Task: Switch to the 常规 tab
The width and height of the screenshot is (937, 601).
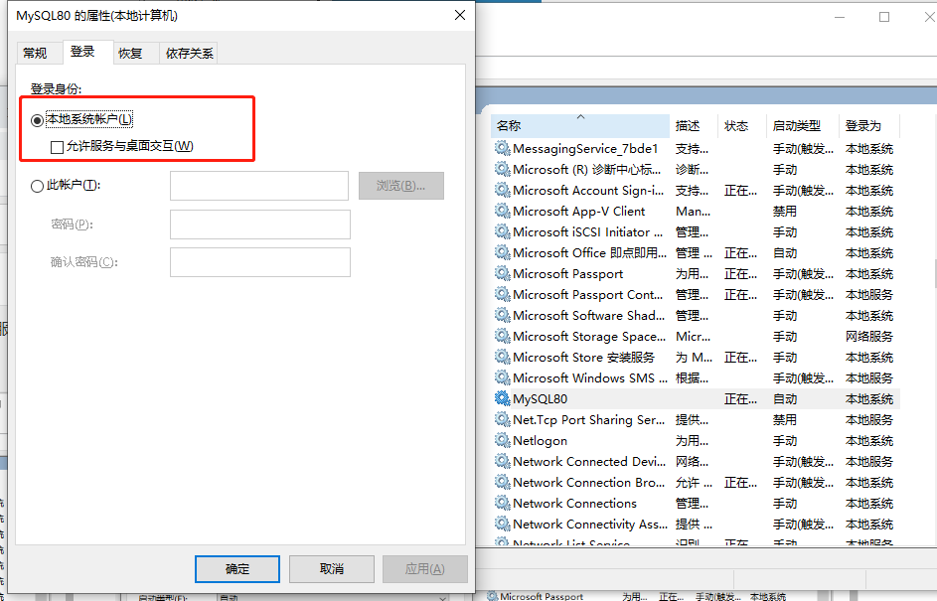Action: click(37, 53)
